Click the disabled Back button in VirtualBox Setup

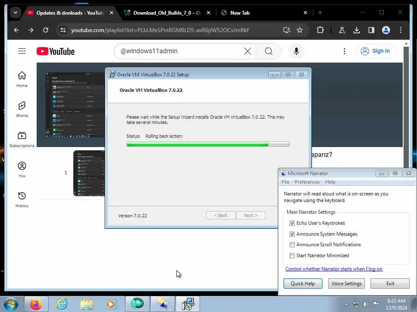[220, 215]
